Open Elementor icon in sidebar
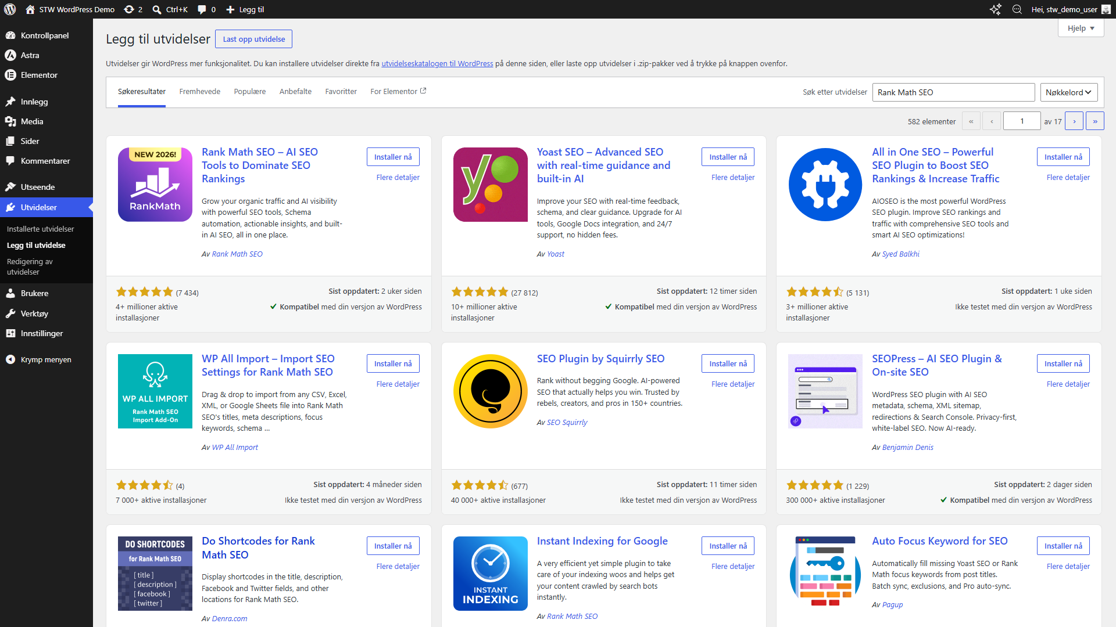Viewport: 1116px width, 627px height. pyautogui.click(x=10, y=75)
